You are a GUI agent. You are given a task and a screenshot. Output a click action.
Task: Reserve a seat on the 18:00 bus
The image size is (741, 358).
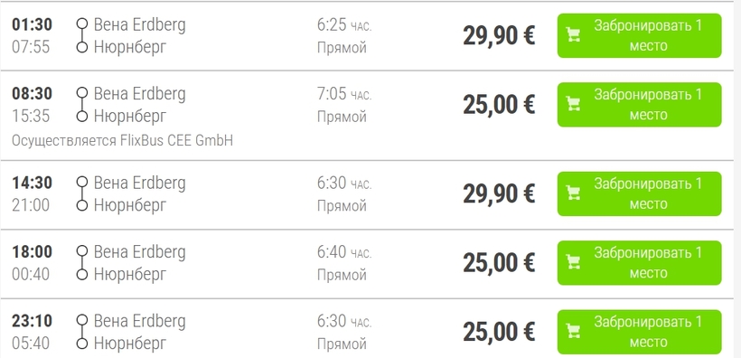click(640, 262)
